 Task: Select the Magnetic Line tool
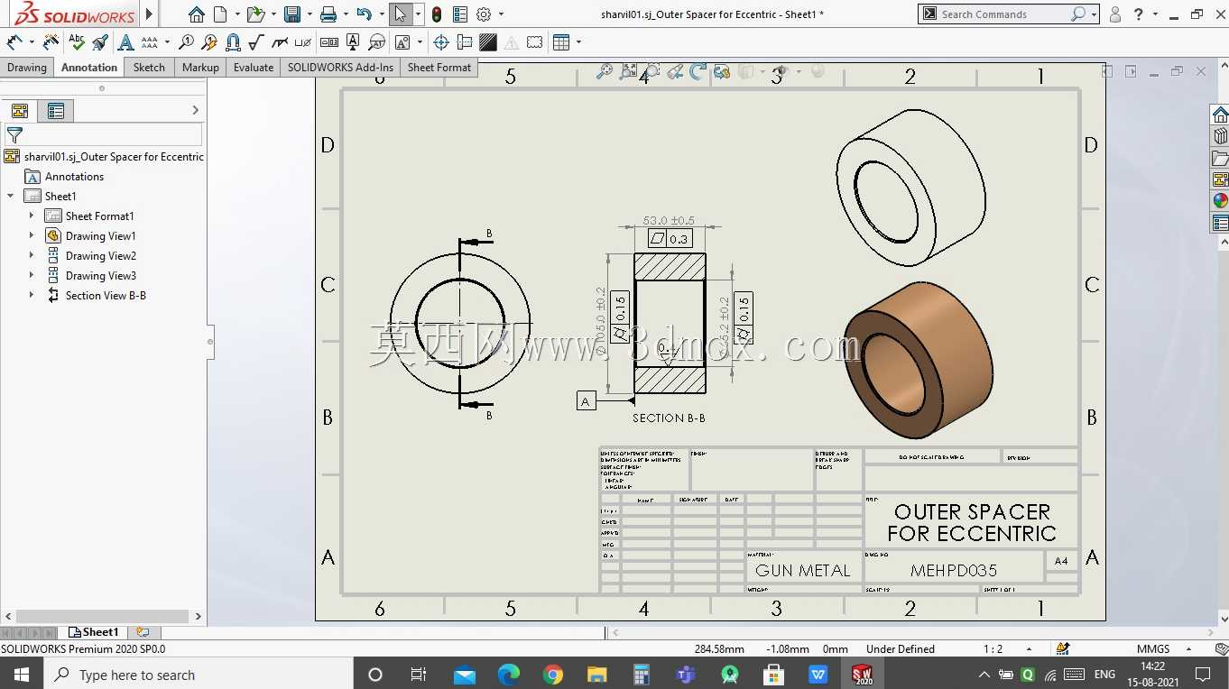[x=233, y=41]
